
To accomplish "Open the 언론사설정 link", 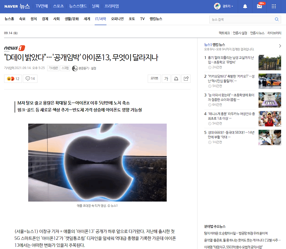I will click(240, 33).
